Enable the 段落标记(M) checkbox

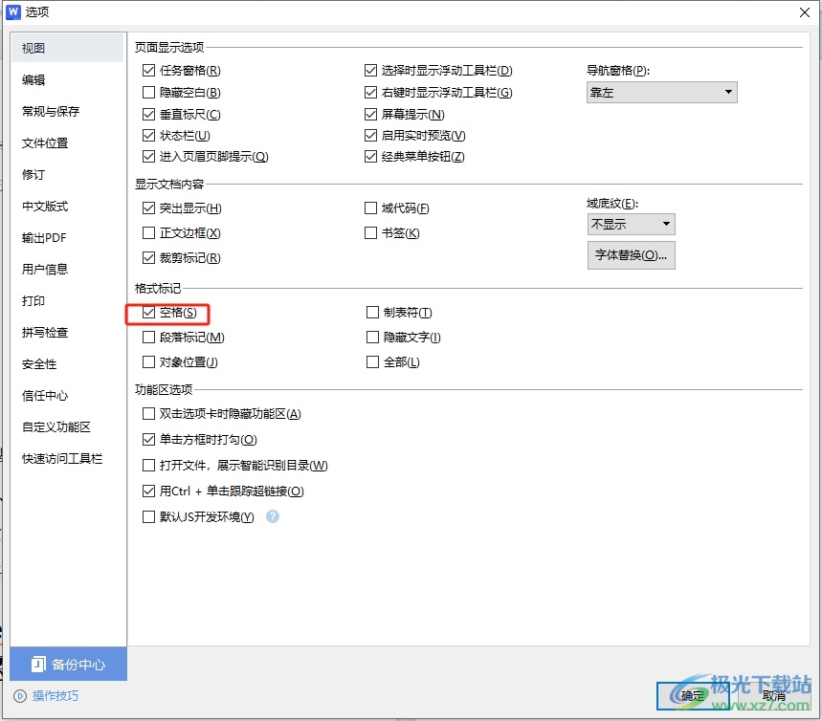[x=149, y=337]
